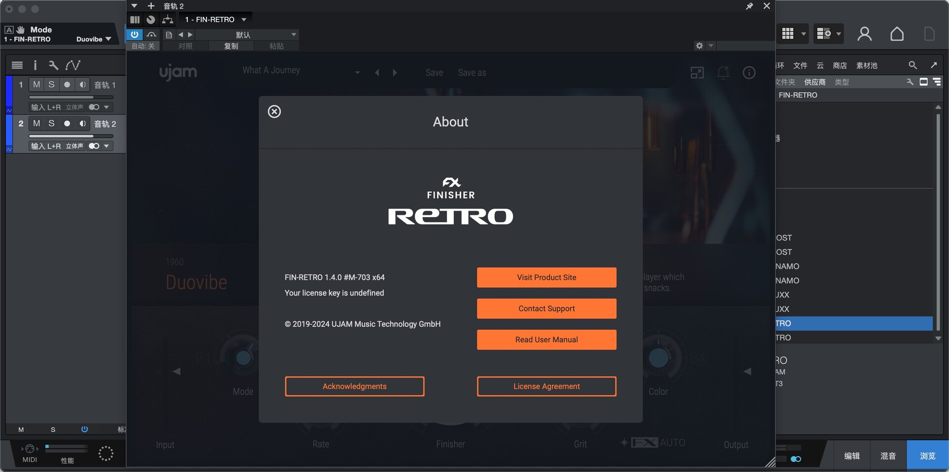Open the add-track layout dropdown arrow

(839, 34)
